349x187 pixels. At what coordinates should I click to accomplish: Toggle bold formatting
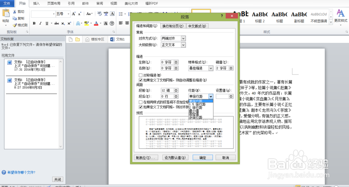click(34, 23)
